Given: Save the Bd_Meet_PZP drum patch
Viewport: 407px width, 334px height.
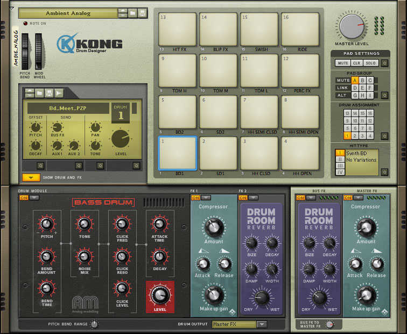Looking at the screenshot, I should pyautogui.click(x=49, y=93).
